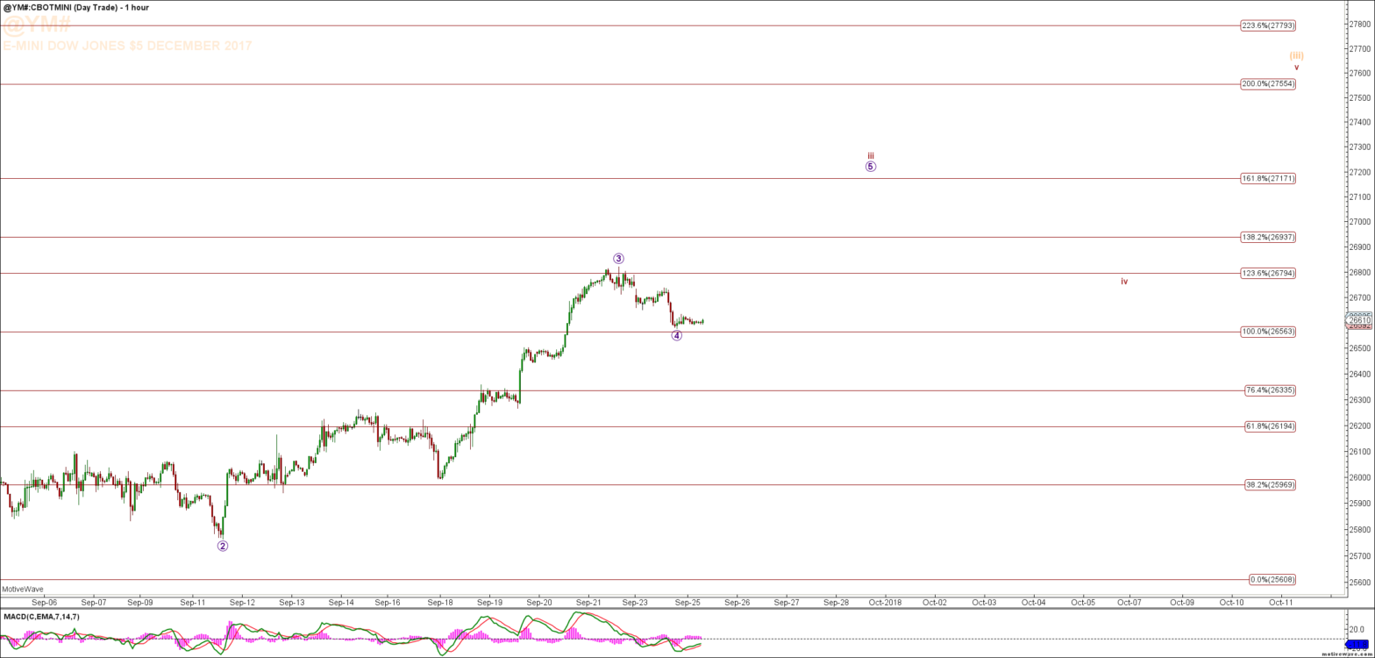Click the Sep-21 date on time axis
This screenshot has width=1375, height=658.
588,603
